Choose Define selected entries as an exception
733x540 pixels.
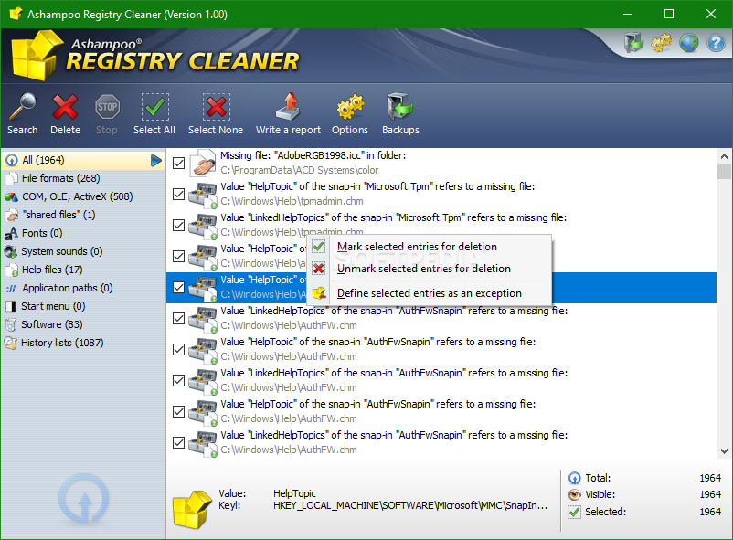(430, 293)
